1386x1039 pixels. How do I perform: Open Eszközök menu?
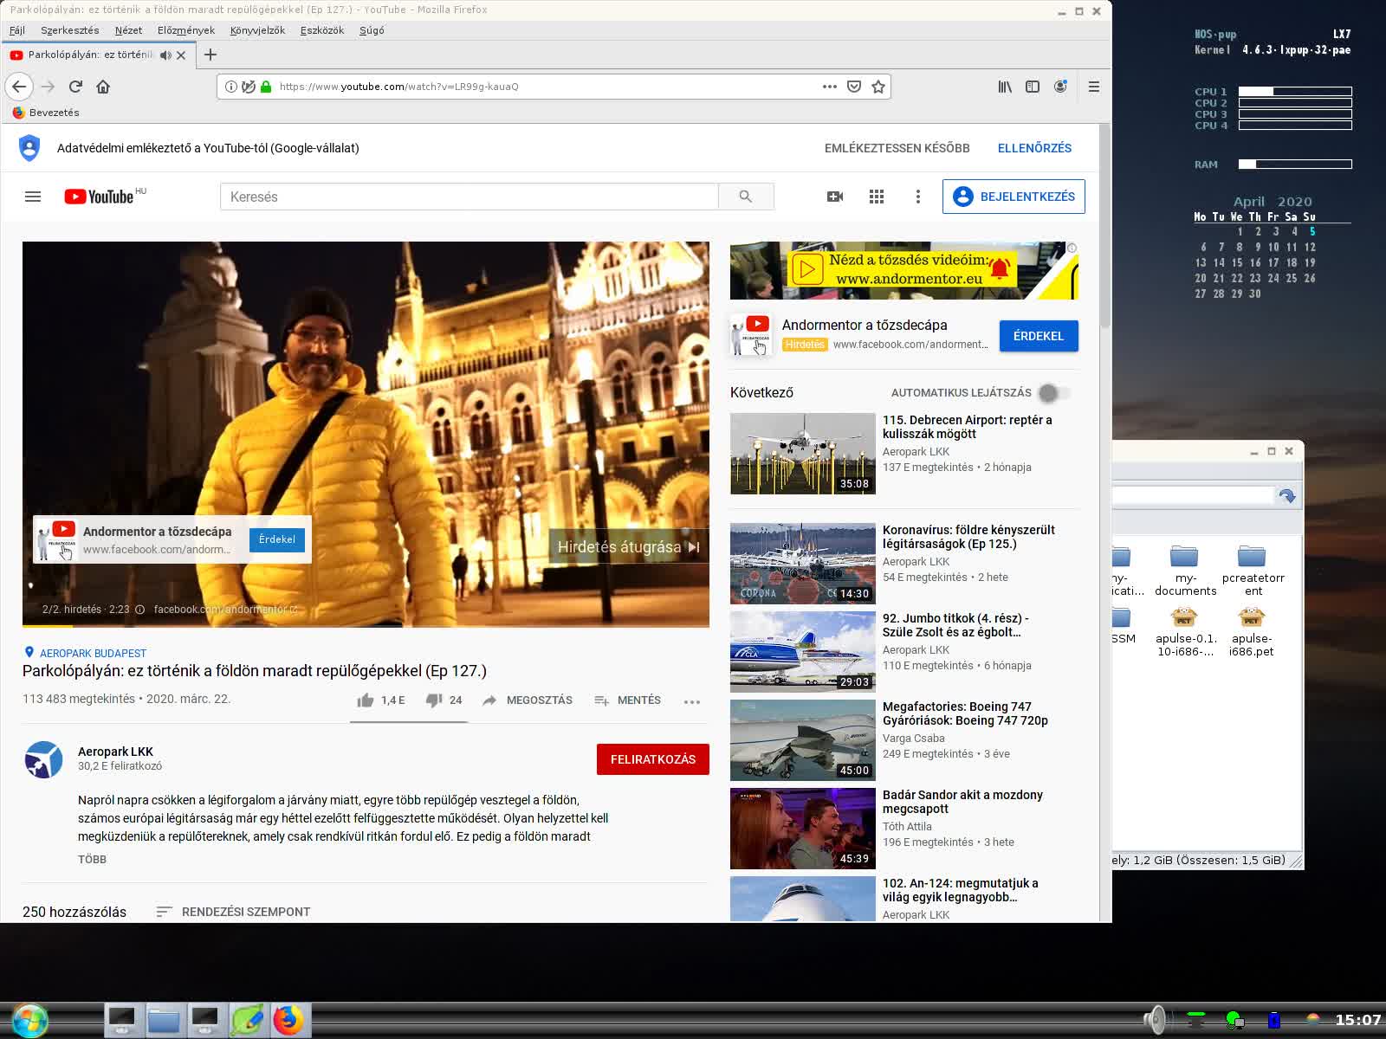tap(322, 30)
